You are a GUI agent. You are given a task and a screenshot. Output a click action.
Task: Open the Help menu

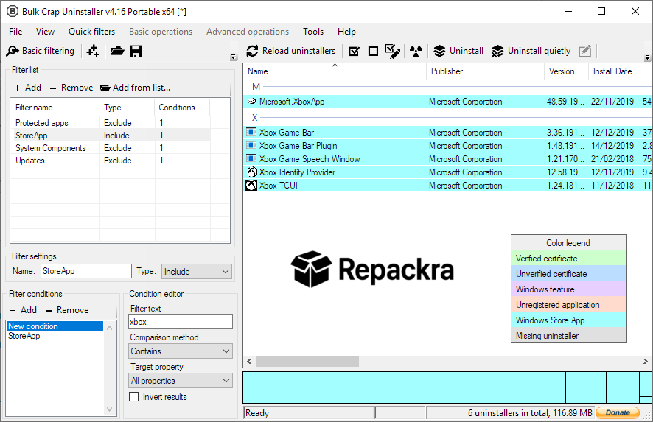[346, 32]
